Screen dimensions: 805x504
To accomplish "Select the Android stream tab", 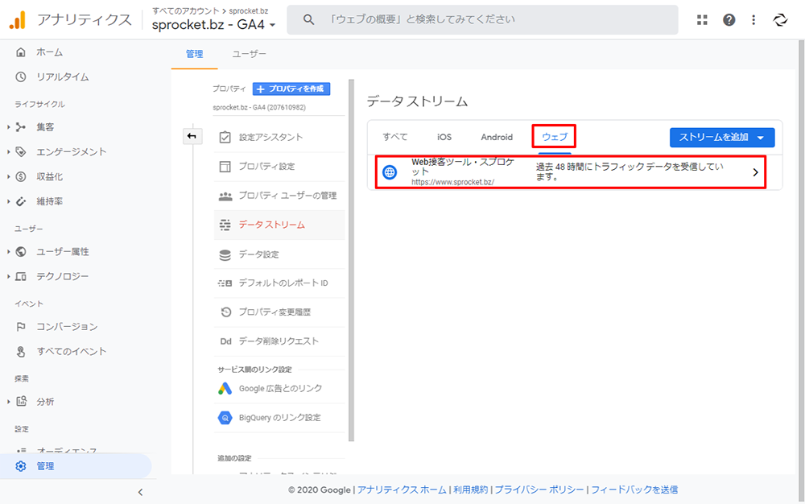I will tap(497, 137).
